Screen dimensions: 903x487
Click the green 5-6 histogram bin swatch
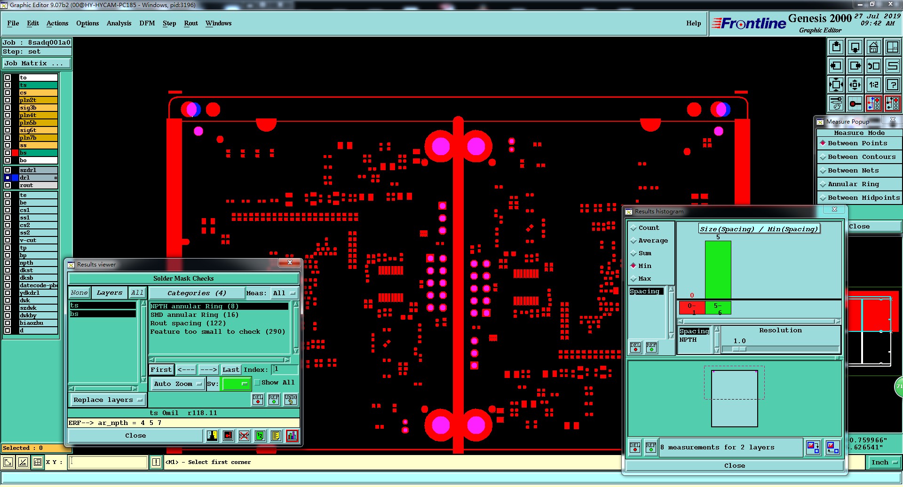718,307
